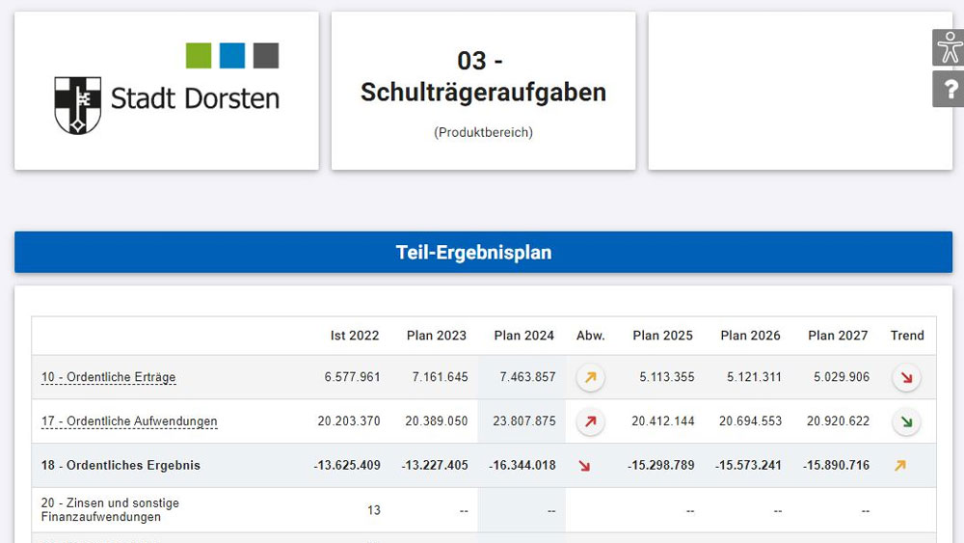Click the Abw. arrow for Ordentliche Erträge

pyautogui.click(x=590, y=377)
